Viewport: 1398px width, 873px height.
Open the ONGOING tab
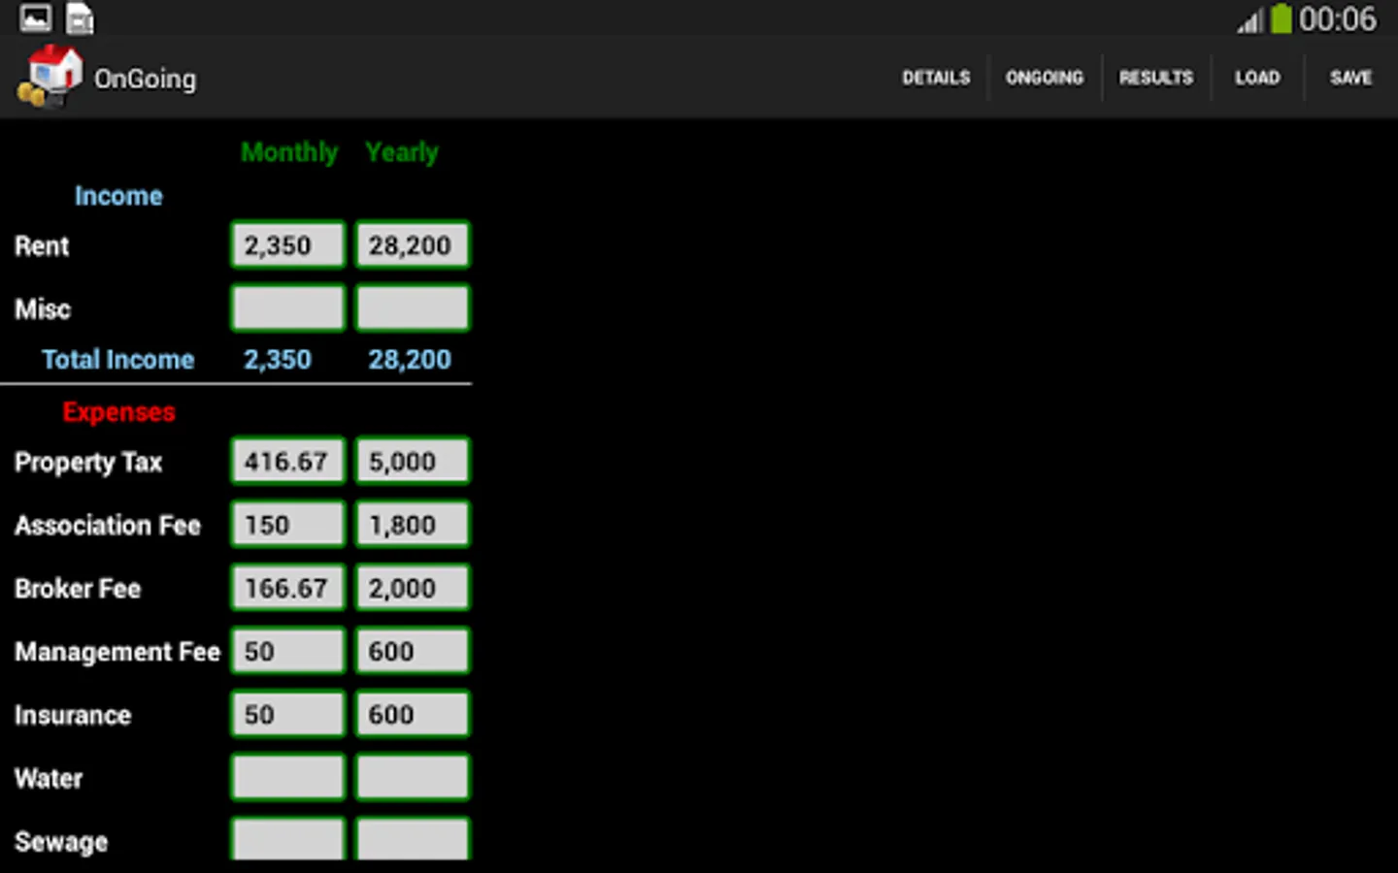click(x=1044, y=78)
